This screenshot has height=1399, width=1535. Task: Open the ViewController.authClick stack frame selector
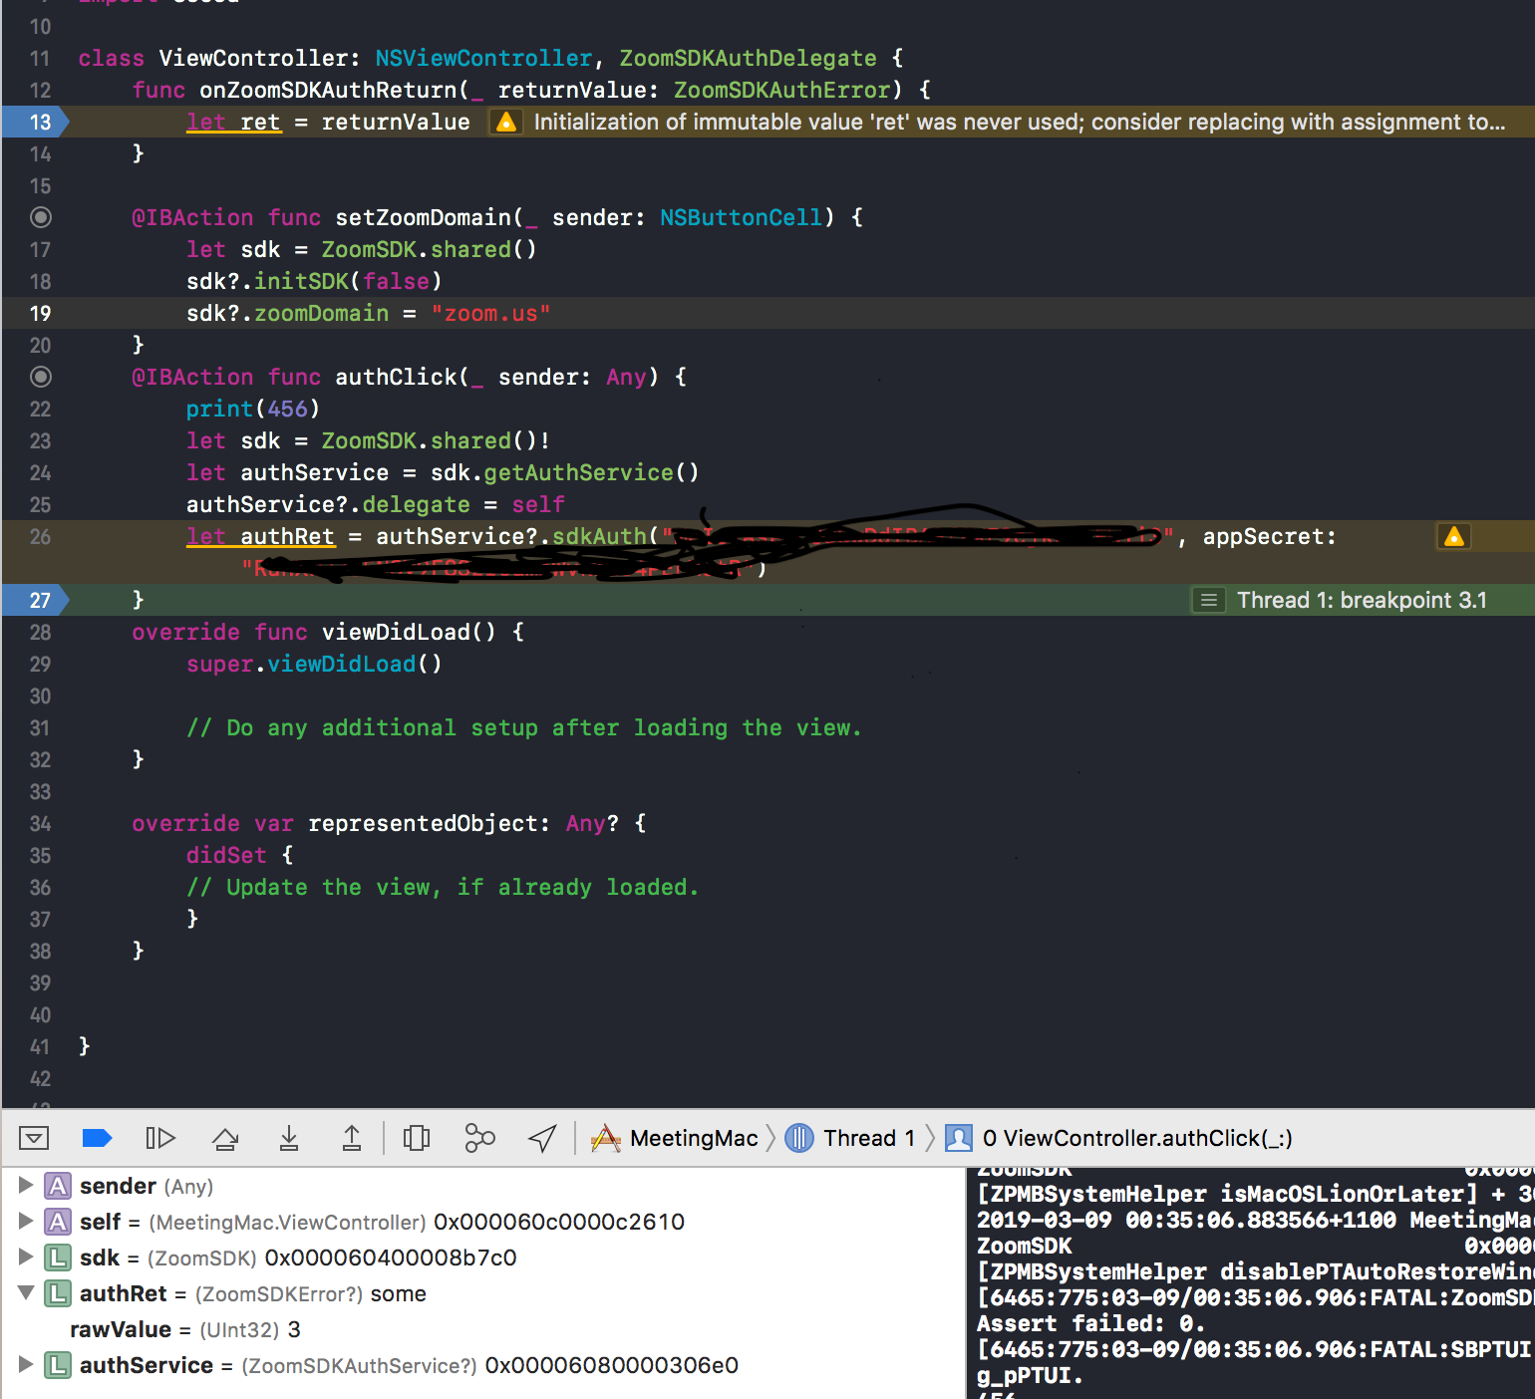tap(1137, 1138)
